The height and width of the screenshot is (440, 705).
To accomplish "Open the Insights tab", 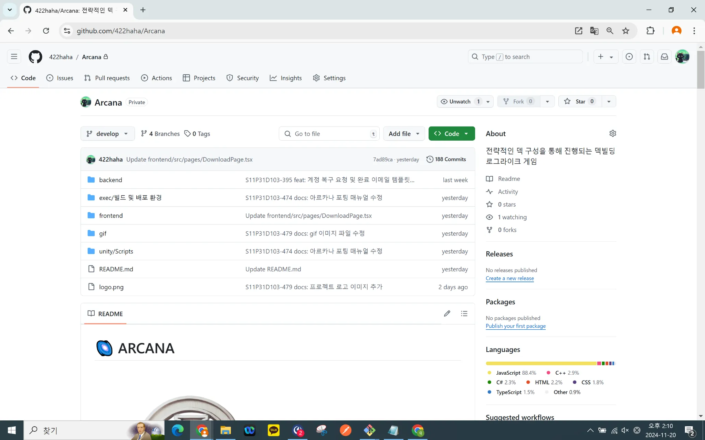I will pos(286,78).
